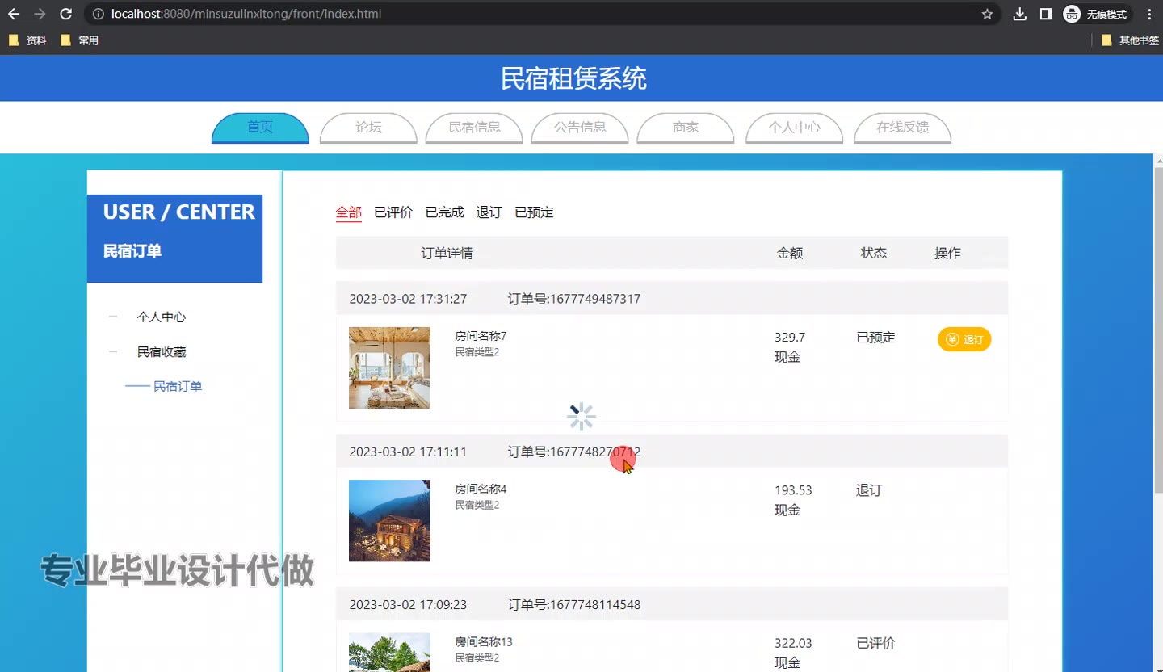
Task: Click the 订单详情 column header
Action: 447,253
